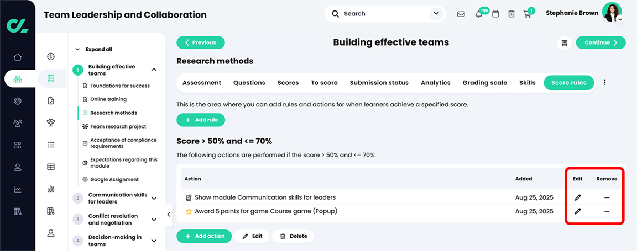
Task: Switch to the Grading scale tab
Action: point(484,83)
